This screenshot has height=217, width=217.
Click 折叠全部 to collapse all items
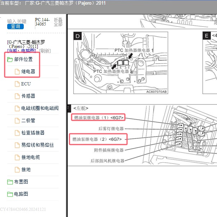pos(58,22)
